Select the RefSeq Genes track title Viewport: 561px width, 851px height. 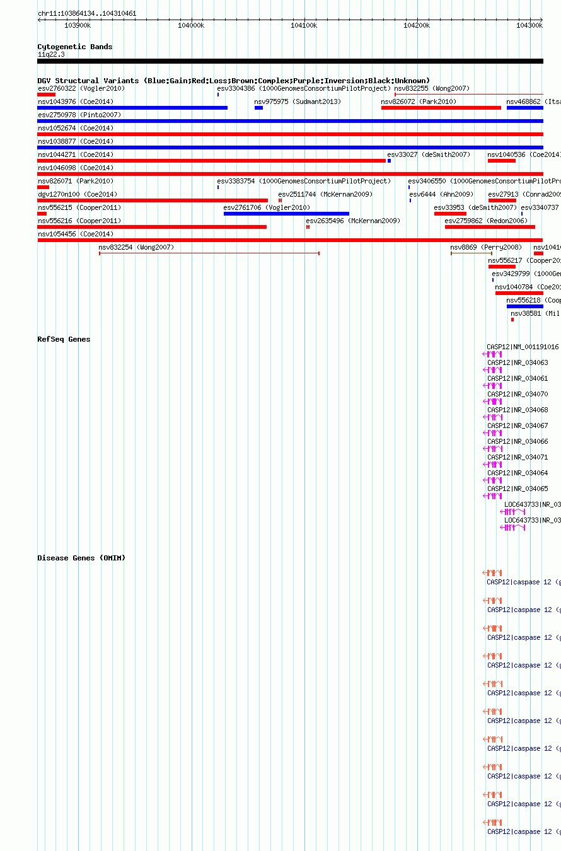64,339
